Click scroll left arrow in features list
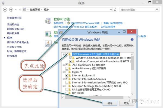Image resolution: width=163 pixels, height=108 pixels. [63, 97]
